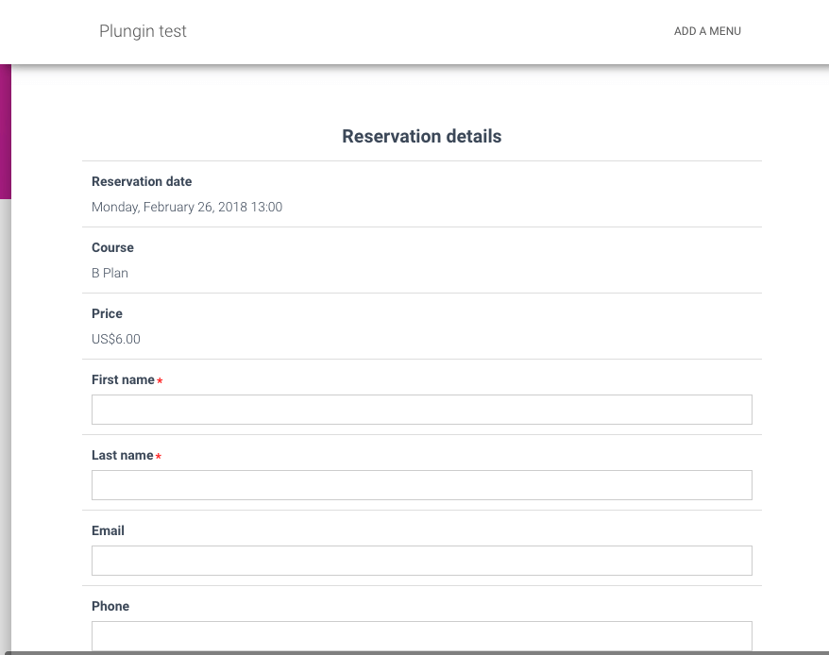Click the Reservation date label
This screenshot has height=655, width=829.
[142, 181]
